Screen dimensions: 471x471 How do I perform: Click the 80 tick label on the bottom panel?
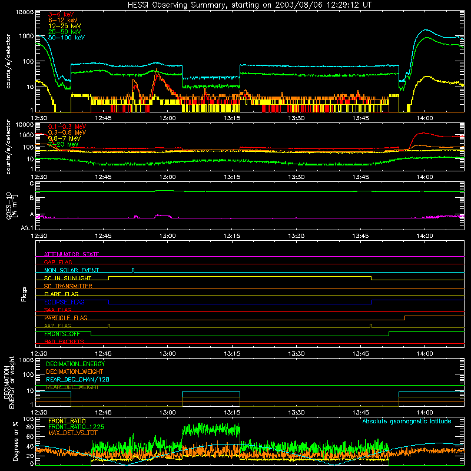coord(30,427)
